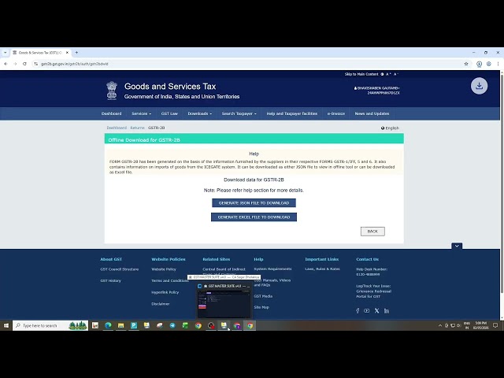Image resolution: width=504 pixels, height=378 pixels.
Task: Open the Terms and Conditions footer link
Action: coord(170,280)
